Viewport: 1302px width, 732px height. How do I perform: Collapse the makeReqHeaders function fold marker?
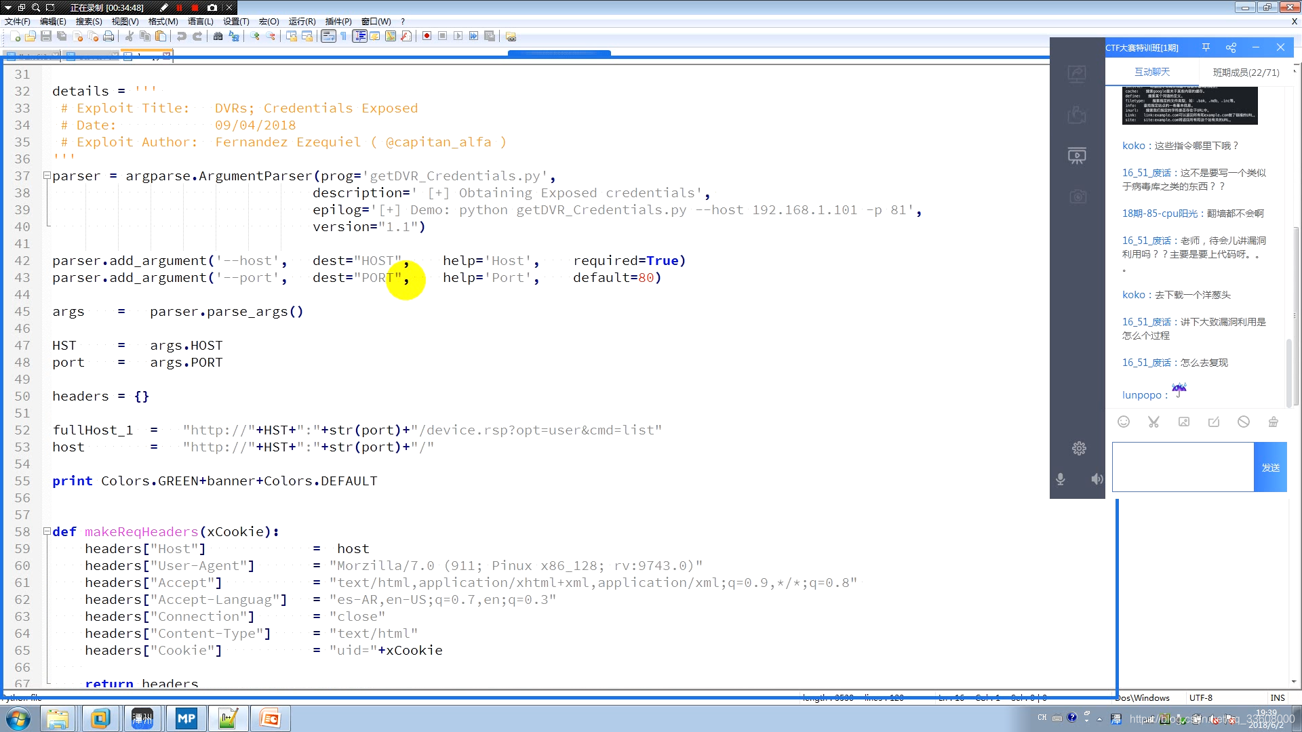pos(47,531)
